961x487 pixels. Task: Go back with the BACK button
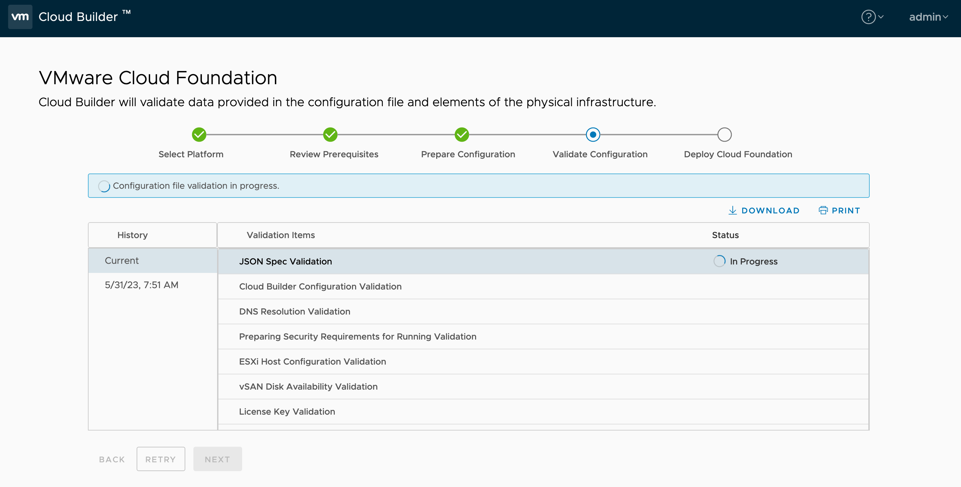pos(112,459)
